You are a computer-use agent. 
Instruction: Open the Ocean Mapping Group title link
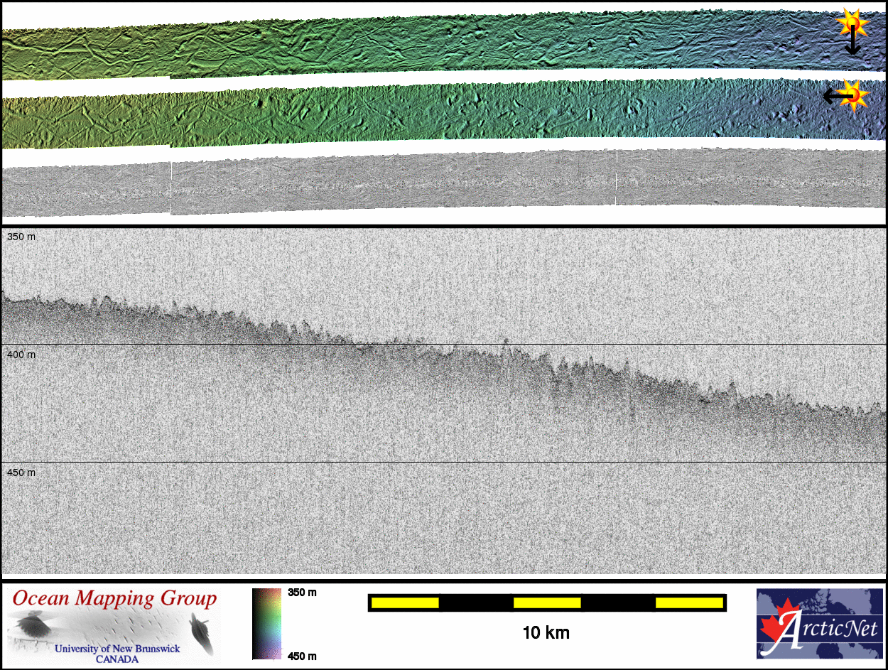pyautogui.click(x=114, y=598)
